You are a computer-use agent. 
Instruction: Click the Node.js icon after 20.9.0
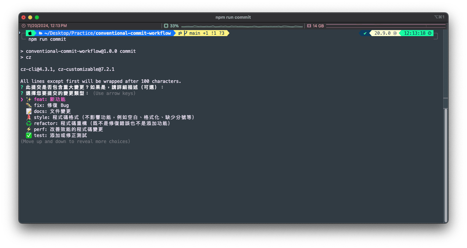click(x=395, y=33)
